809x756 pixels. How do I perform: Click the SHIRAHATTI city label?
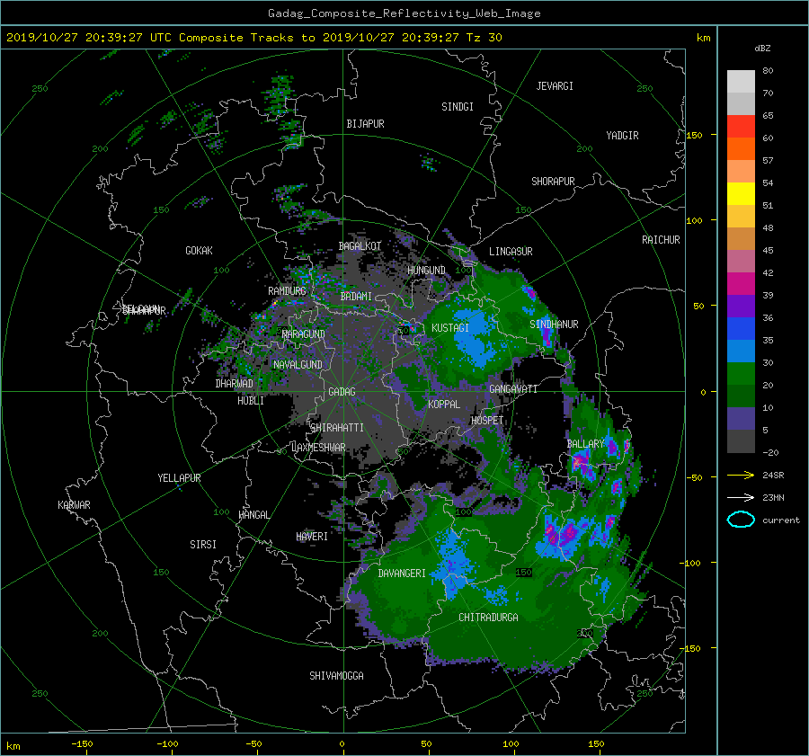[x=337, y=428]
